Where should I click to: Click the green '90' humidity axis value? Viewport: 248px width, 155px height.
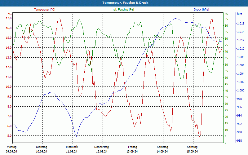pyautogui.click(x=226, y=26)
